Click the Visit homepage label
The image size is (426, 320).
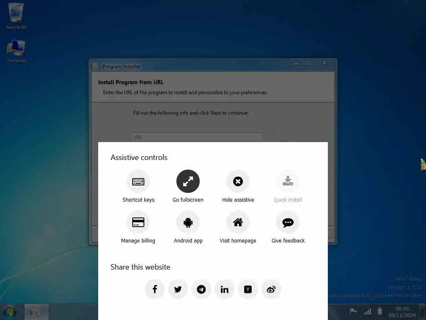(x=238, y=241)
